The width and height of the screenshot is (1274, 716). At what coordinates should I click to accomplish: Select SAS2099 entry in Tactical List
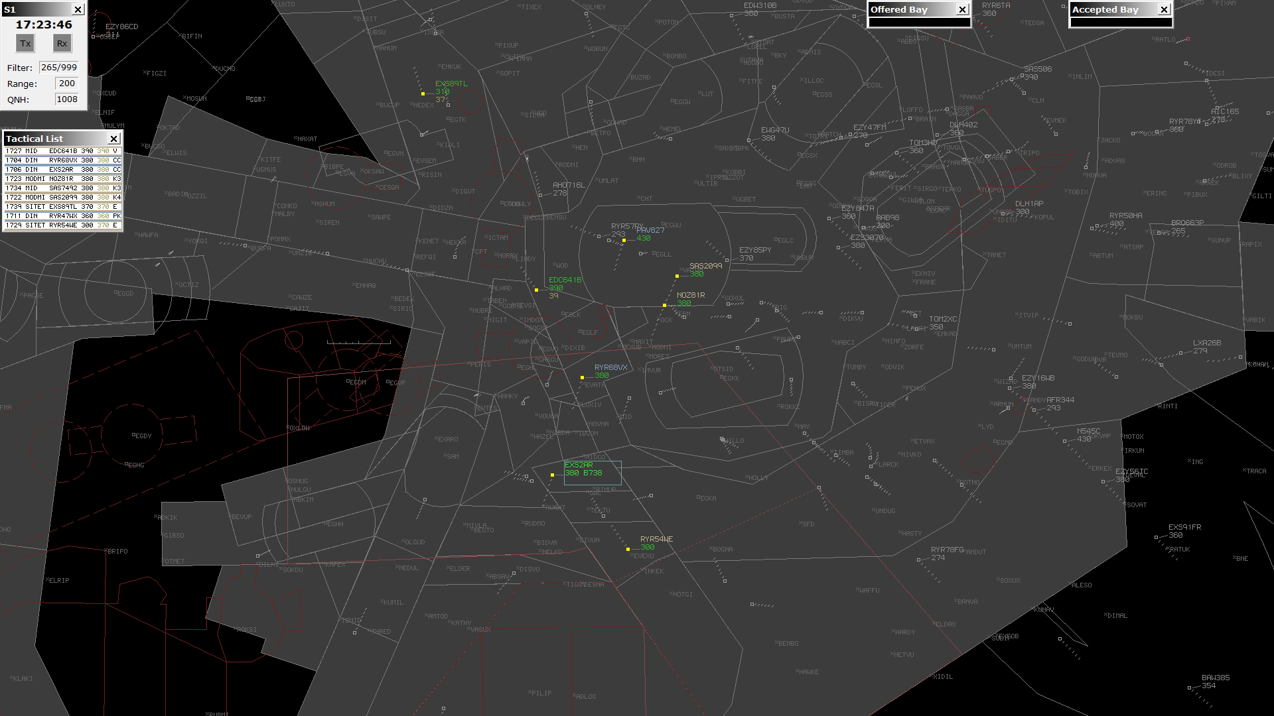pyautogui.click(x=63, y=198)
